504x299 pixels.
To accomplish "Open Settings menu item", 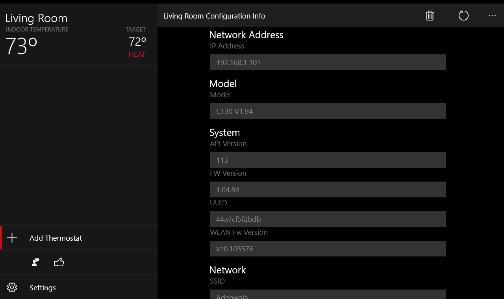I will pos(43,288).
